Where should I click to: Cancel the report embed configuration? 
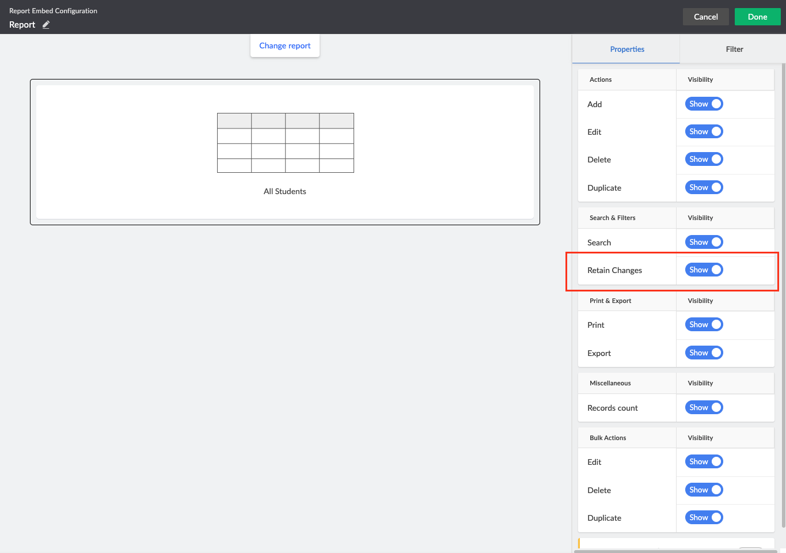[705, 17]
